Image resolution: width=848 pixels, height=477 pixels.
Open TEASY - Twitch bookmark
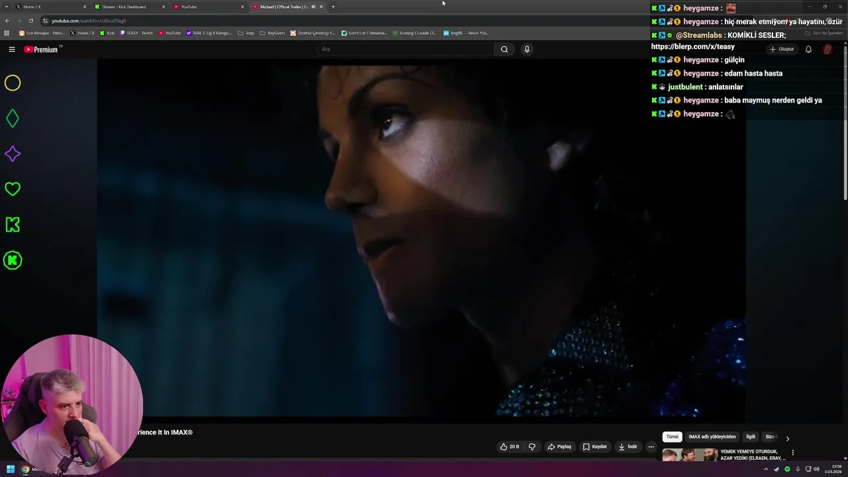tap(136, 32)
